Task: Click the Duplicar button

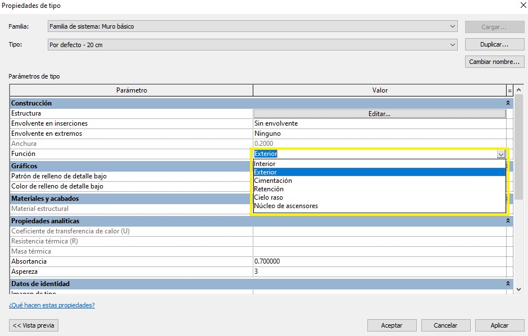Action: click(x=494, y=45)
